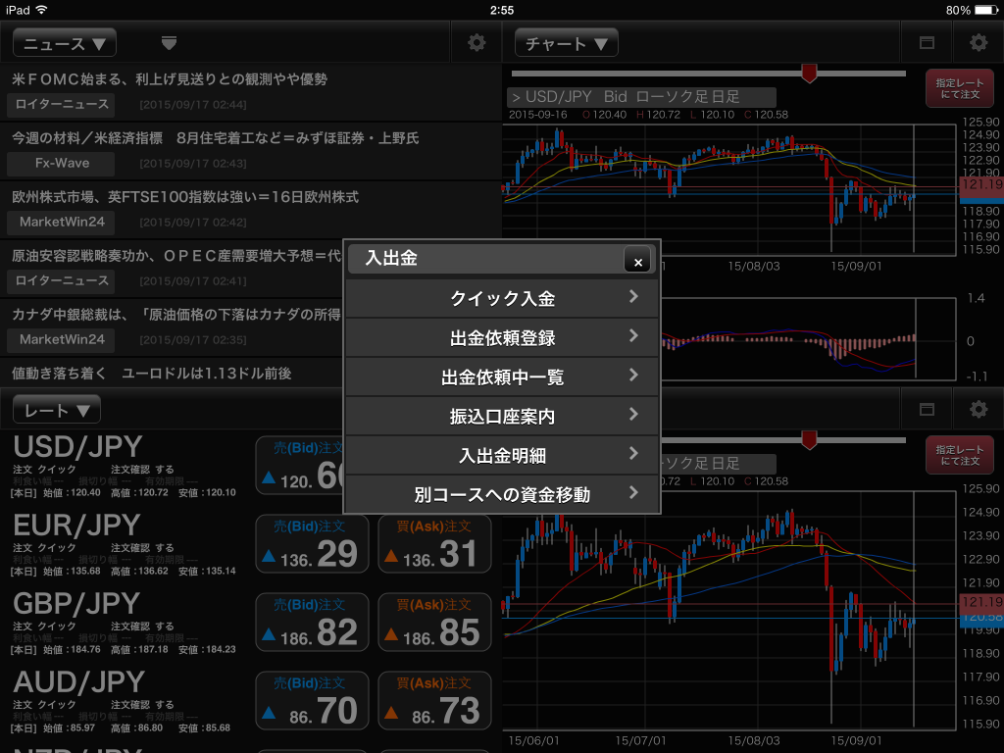Tap EUR/JPY 買(Ask)注文 136.31 button
This screenshot has height=753, width=1004.
(434, 543)
